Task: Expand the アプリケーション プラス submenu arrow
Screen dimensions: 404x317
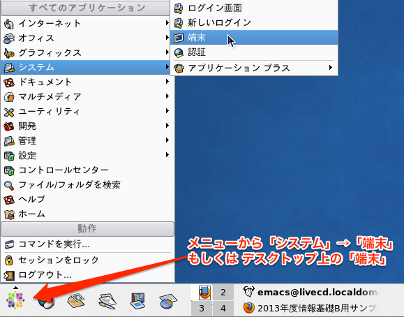Action: tap(331, 68)
